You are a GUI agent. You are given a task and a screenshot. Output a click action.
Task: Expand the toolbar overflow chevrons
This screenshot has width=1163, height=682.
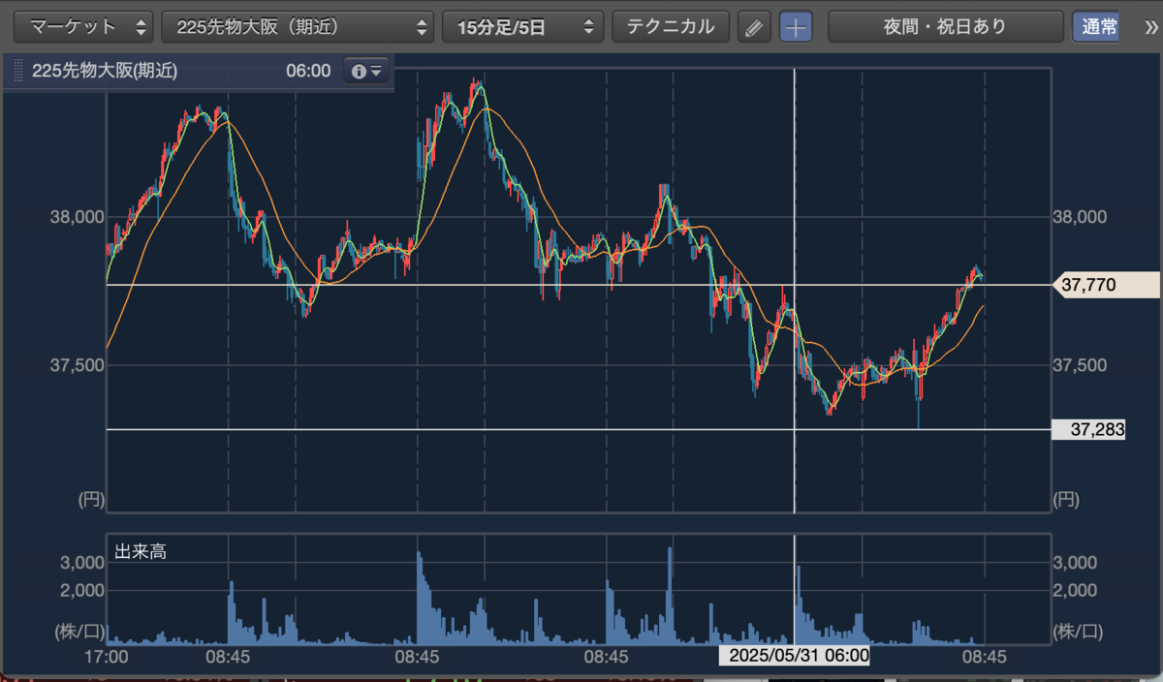(1150, 27)
